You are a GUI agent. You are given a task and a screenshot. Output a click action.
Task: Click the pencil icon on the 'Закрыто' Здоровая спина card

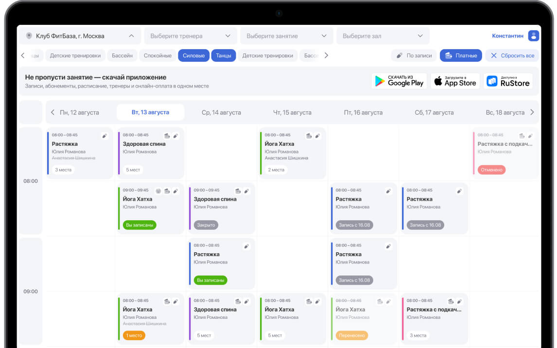246,191
